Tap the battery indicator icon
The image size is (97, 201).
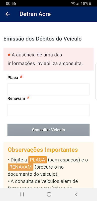point(90,4)
